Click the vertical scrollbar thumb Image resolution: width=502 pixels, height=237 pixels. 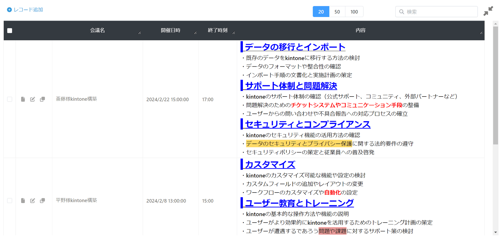coord(495,85)
